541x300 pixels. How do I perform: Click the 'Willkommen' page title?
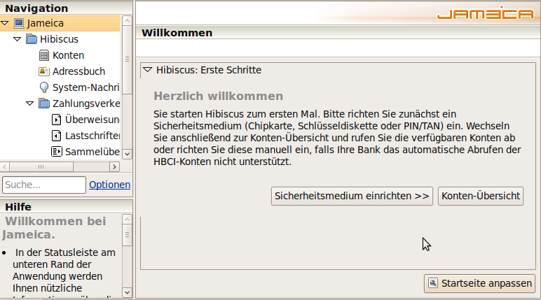pos(177,33)
